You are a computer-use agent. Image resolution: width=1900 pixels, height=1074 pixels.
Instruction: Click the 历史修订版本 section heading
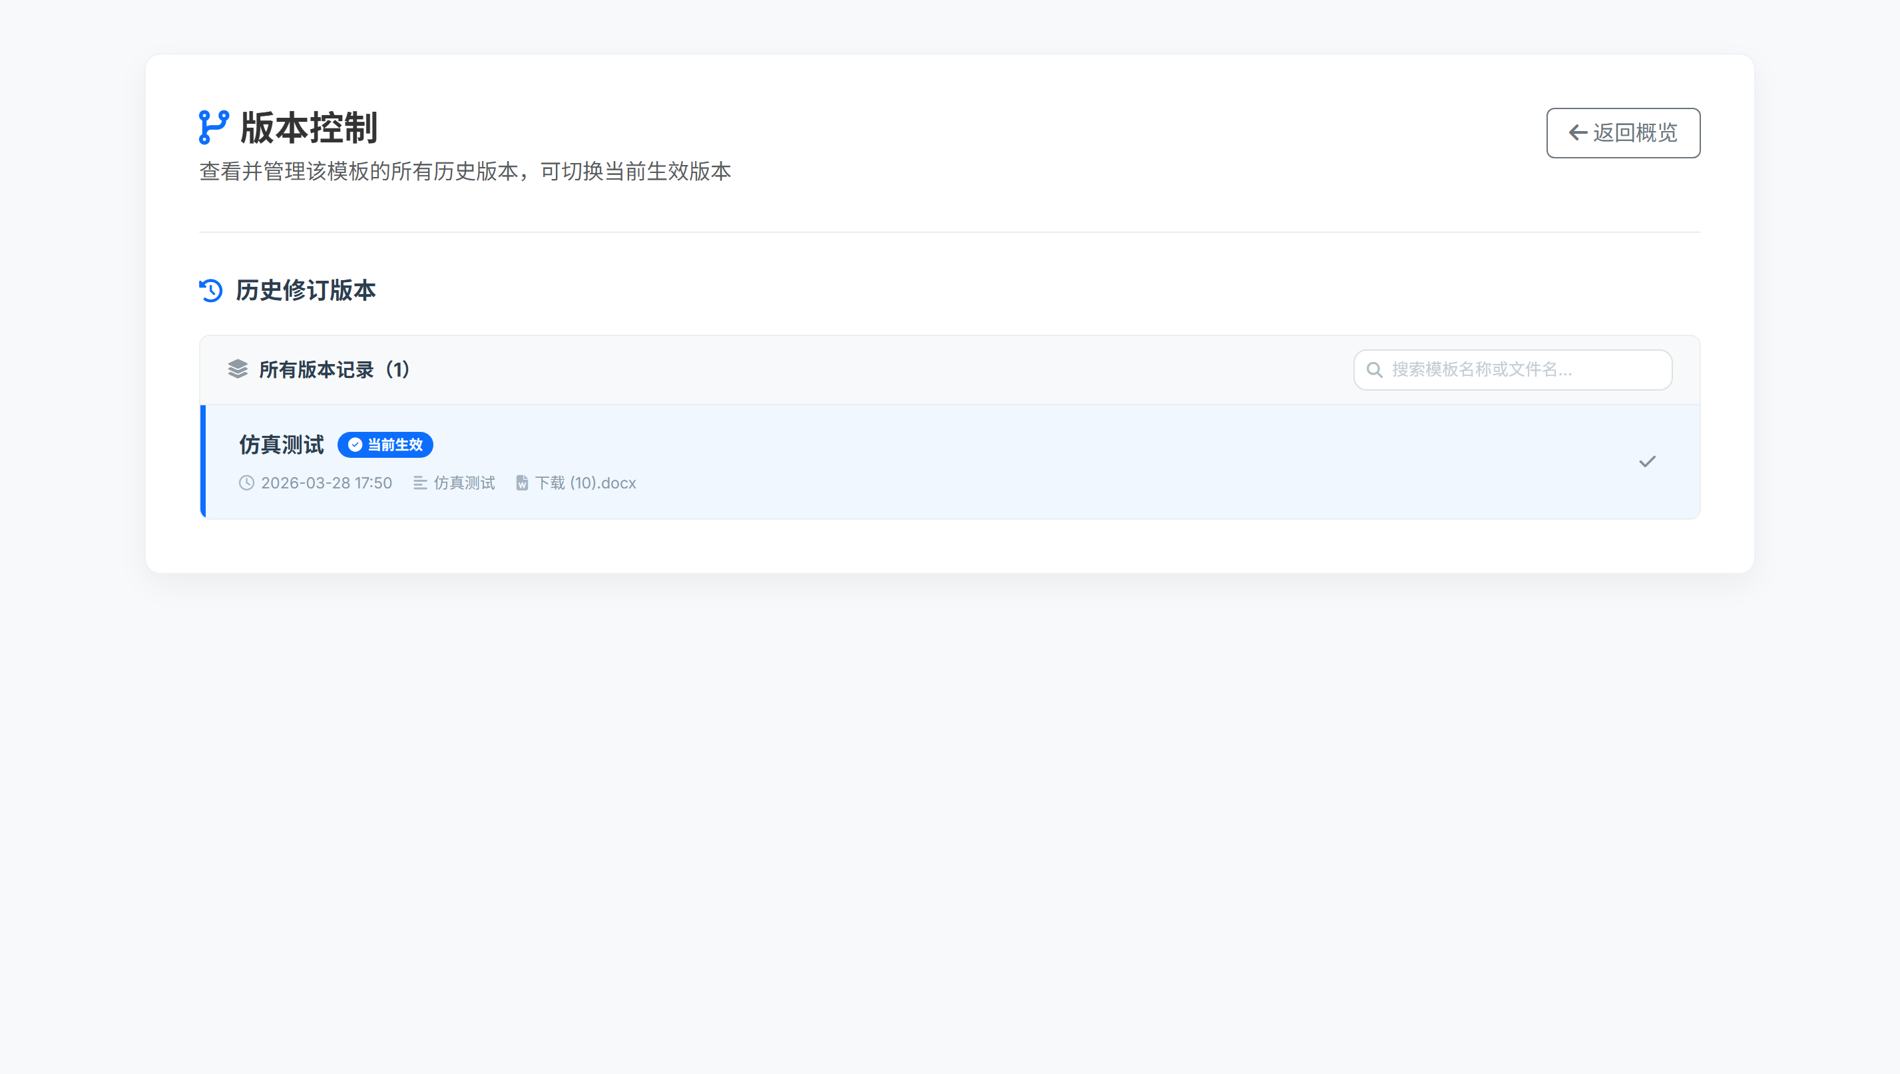[x=306, y=291]
